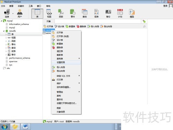Click 导入向导 in the object toolbar above the table list
Image resolution: width=173 pixels, height=130 pixels.
click(x=93, y=26)
